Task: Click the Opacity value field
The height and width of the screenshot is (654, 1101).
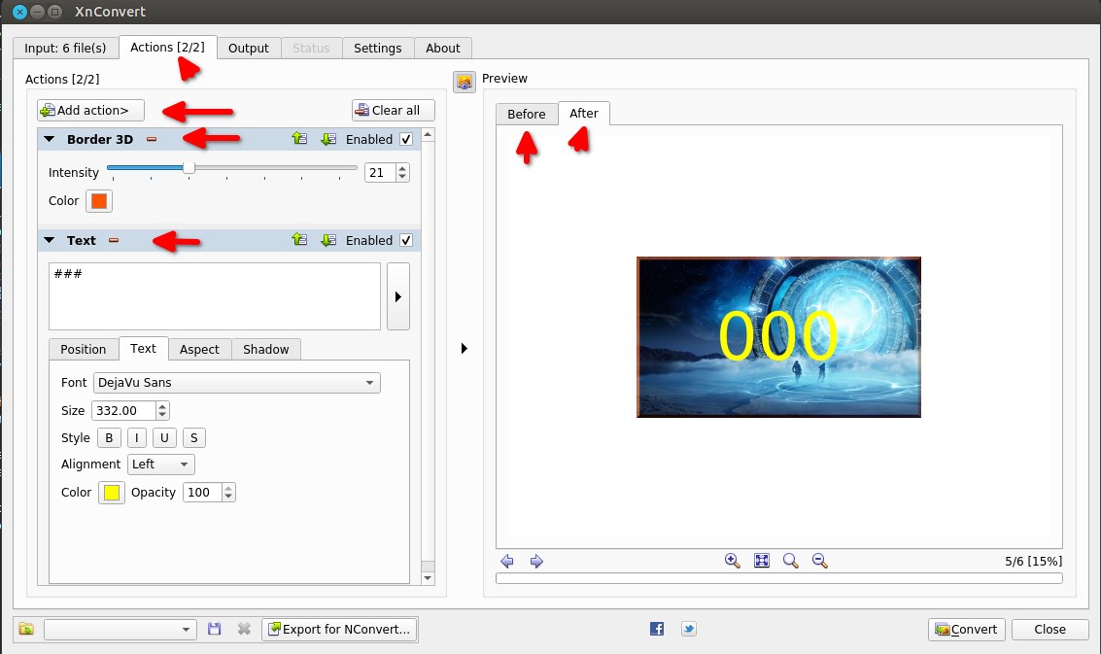Action: [x=202, y=493]
